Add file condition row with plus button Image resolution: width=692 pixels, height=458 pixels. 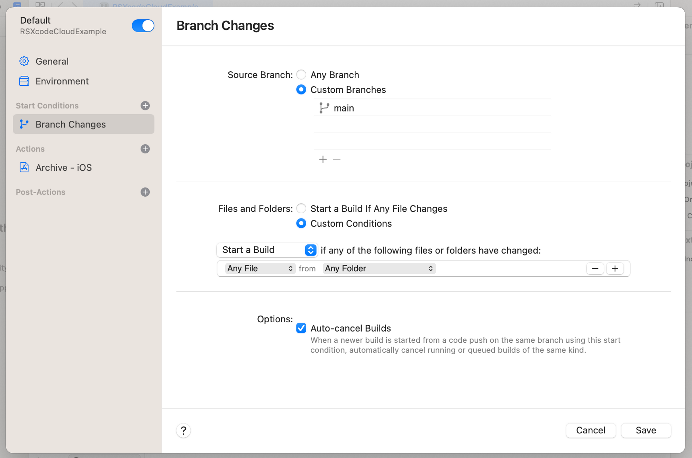pyautogui.click(x=615, y=268)
